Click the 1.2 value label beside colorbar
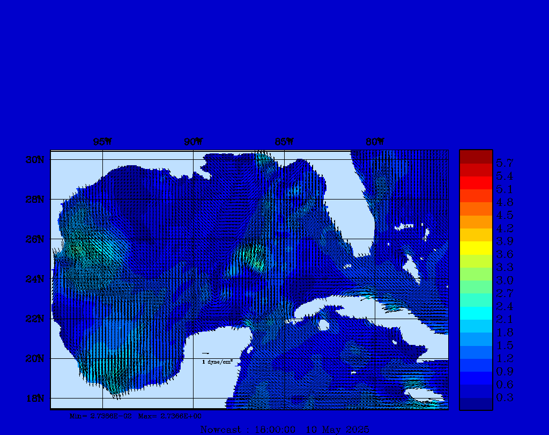 pos(505,358)
